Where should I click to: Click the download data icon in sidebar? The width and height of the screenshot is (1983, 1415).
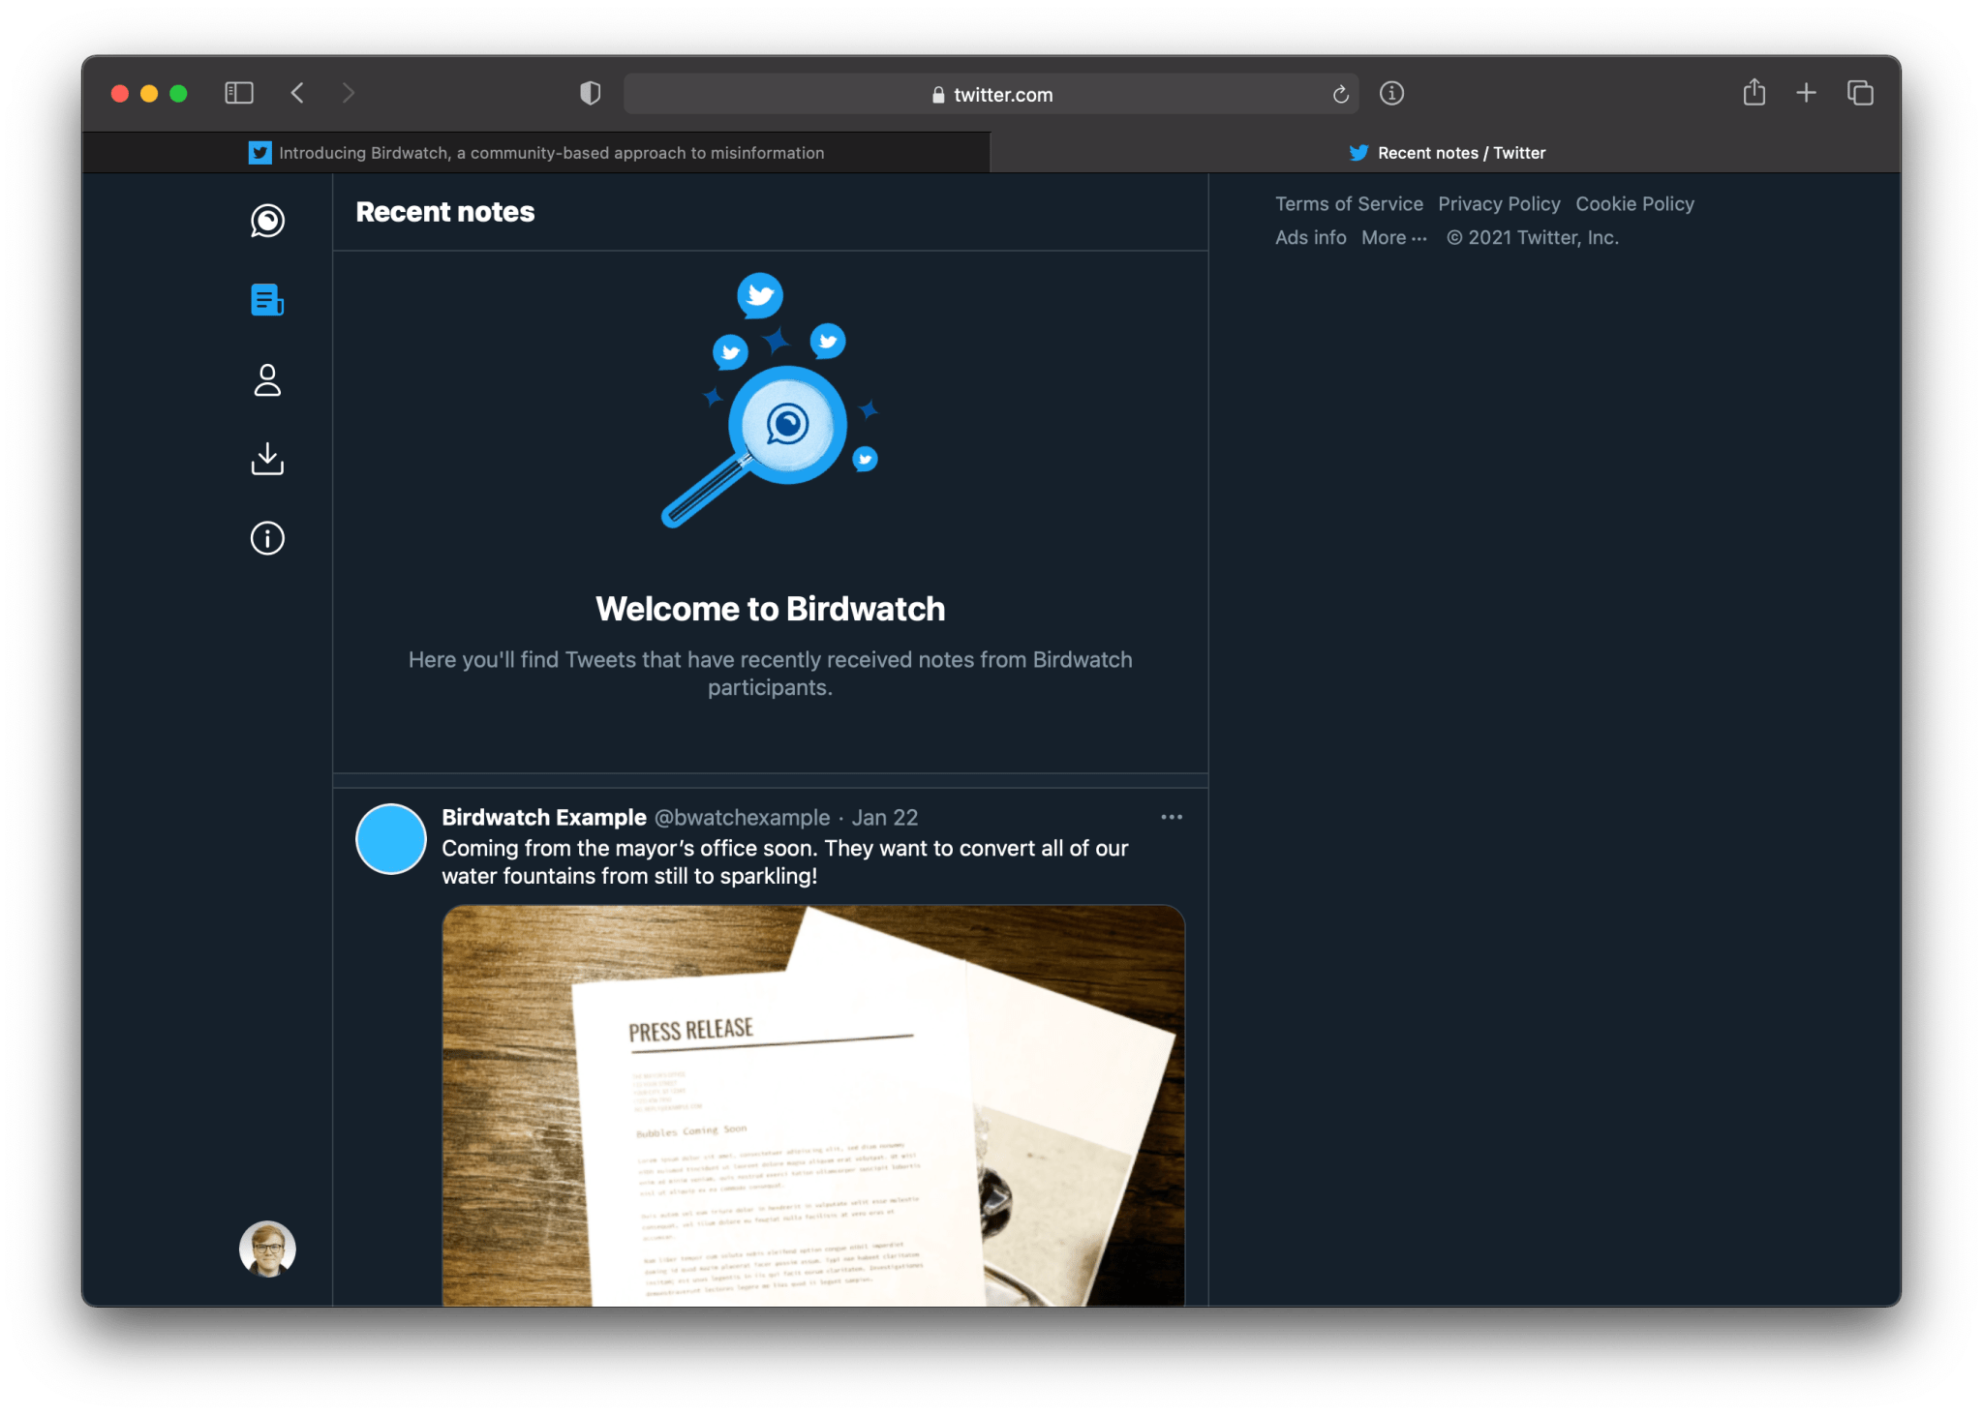267,459
